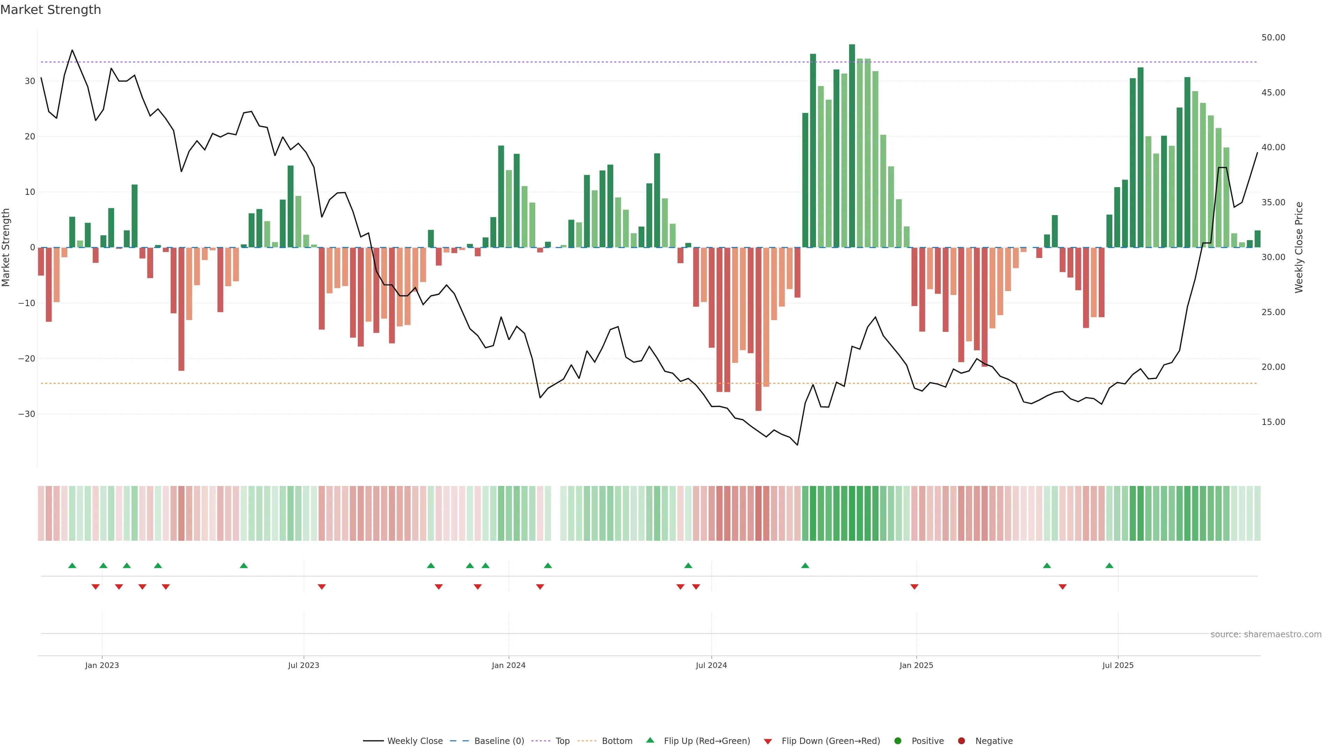The width and height of the screenshot is (1339, 753).
Task: Click the 50.00 right-axis price label
Action: (x=1273, y=37)
